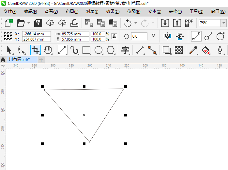The height and width of the screenshot is (170, 228).
Task: Select the Drop shadow tool
Action: click(x=167, y=50)
